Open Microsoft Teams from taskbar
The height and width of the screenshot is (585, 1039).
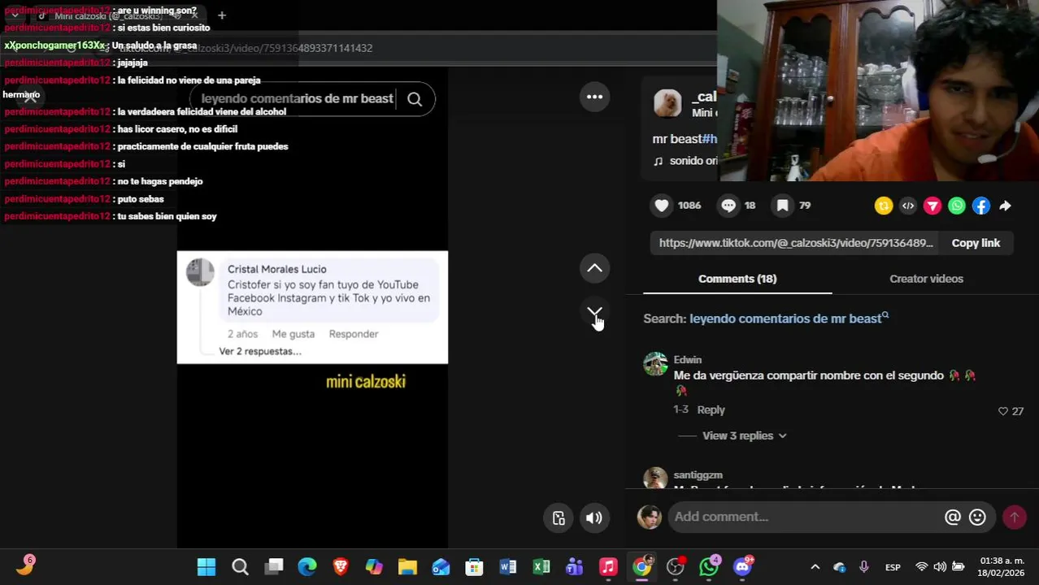[x=575, y=567]
